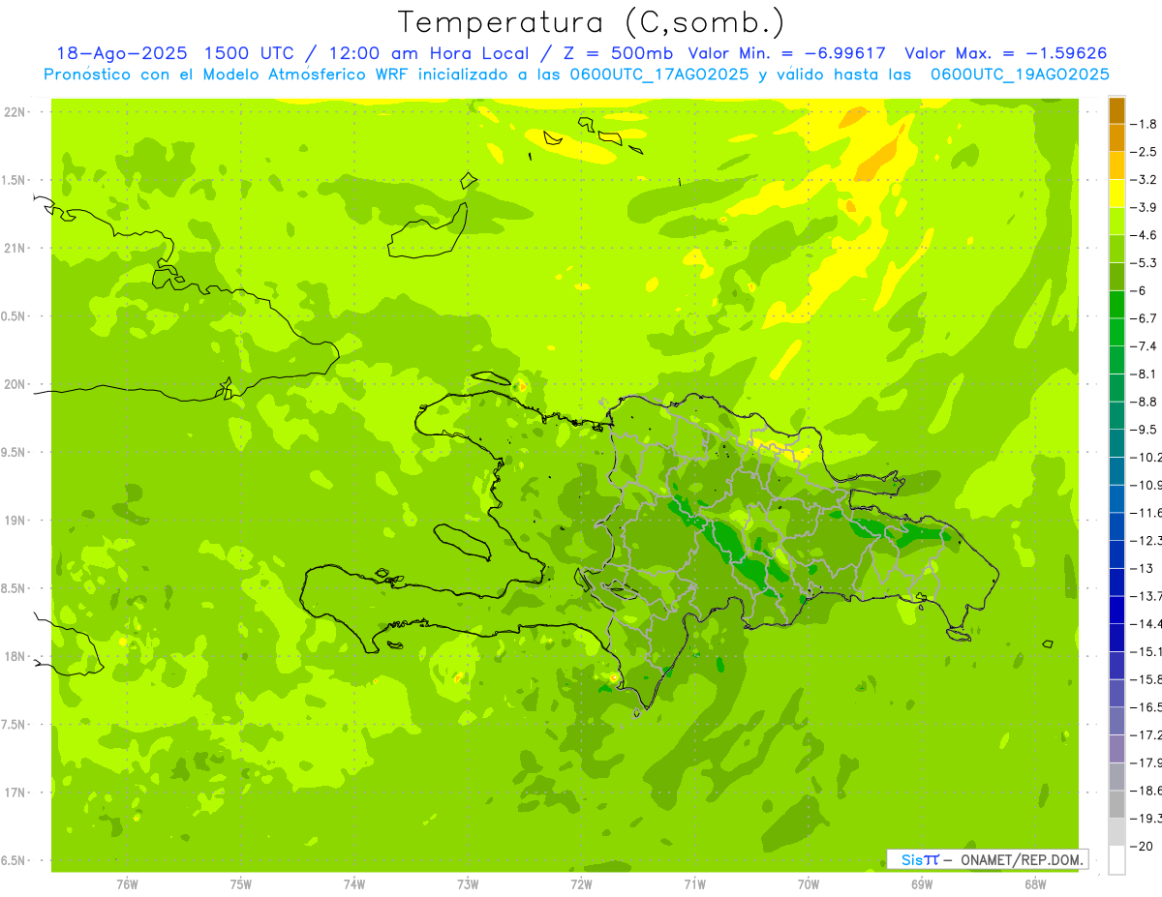
Task: Click the "-3.9" colorbar value
Action: (1145, 207)
